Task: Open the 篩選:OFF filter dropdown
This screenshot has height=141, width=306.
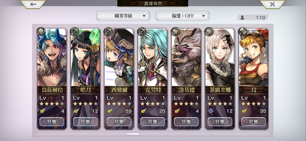Action: (x=183, y=16)
